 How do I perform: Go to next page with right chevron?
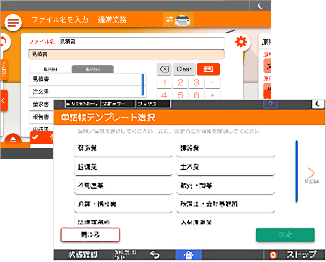coord(311,173)
